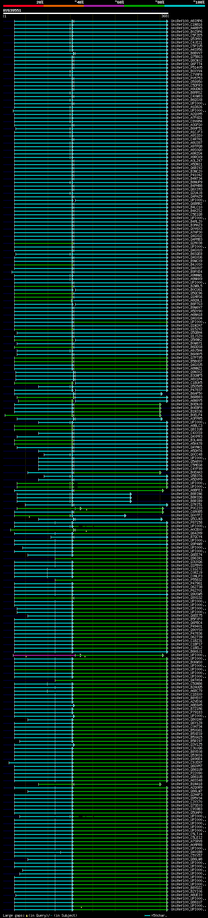Click hit label UniRef100_B4PHB8
Viewport: 208px width, 918px height.
coord(187,186)
